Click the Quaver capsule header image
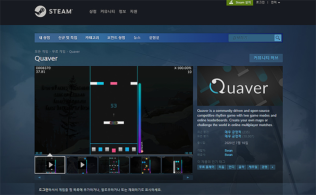 point(240,86)
